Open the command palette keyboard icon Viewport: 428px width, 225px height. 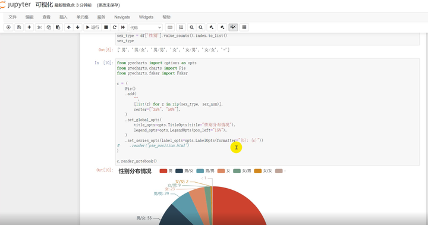170,27
